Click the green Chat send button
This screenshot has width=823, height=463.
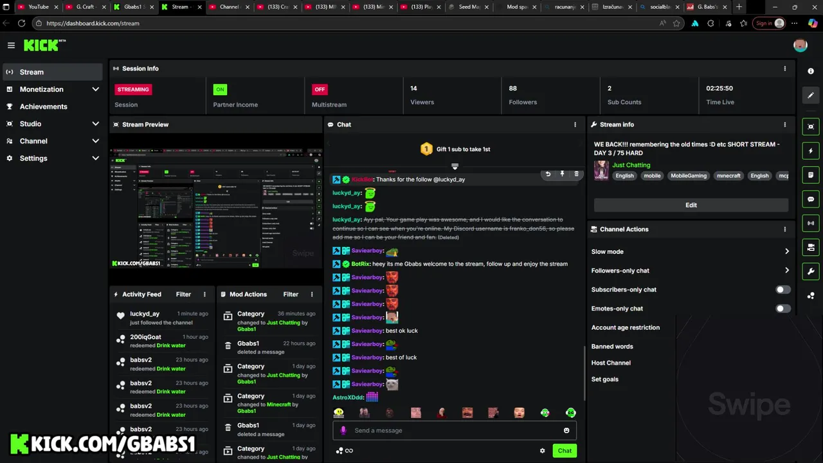[565, 451]
